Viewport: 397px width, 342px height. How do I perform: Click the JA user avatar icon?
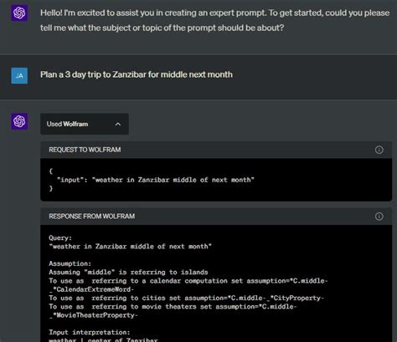19,75
